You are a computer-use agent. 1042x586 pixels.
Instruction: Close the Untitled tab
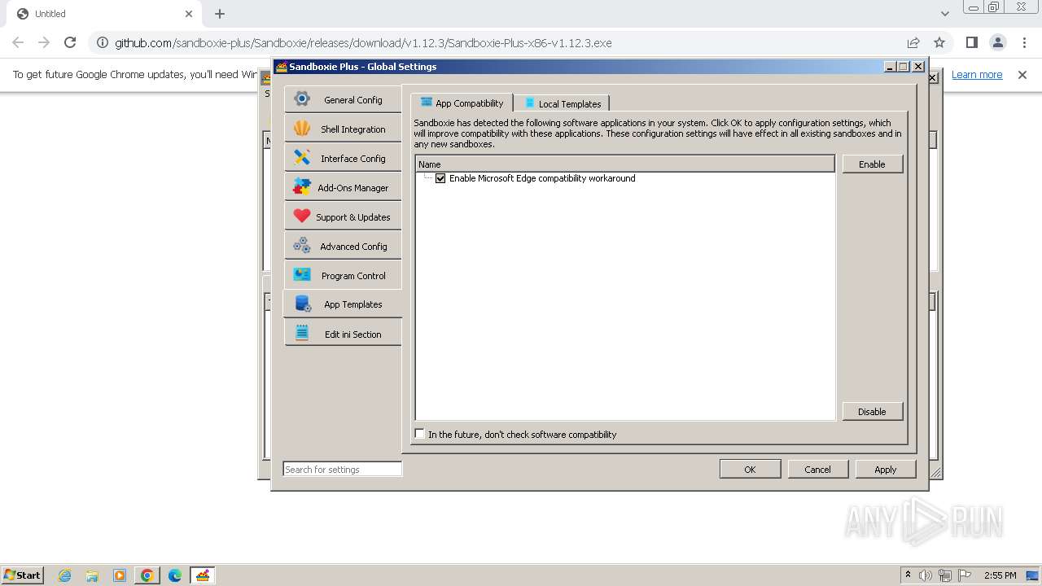click(x=189, y=14)
